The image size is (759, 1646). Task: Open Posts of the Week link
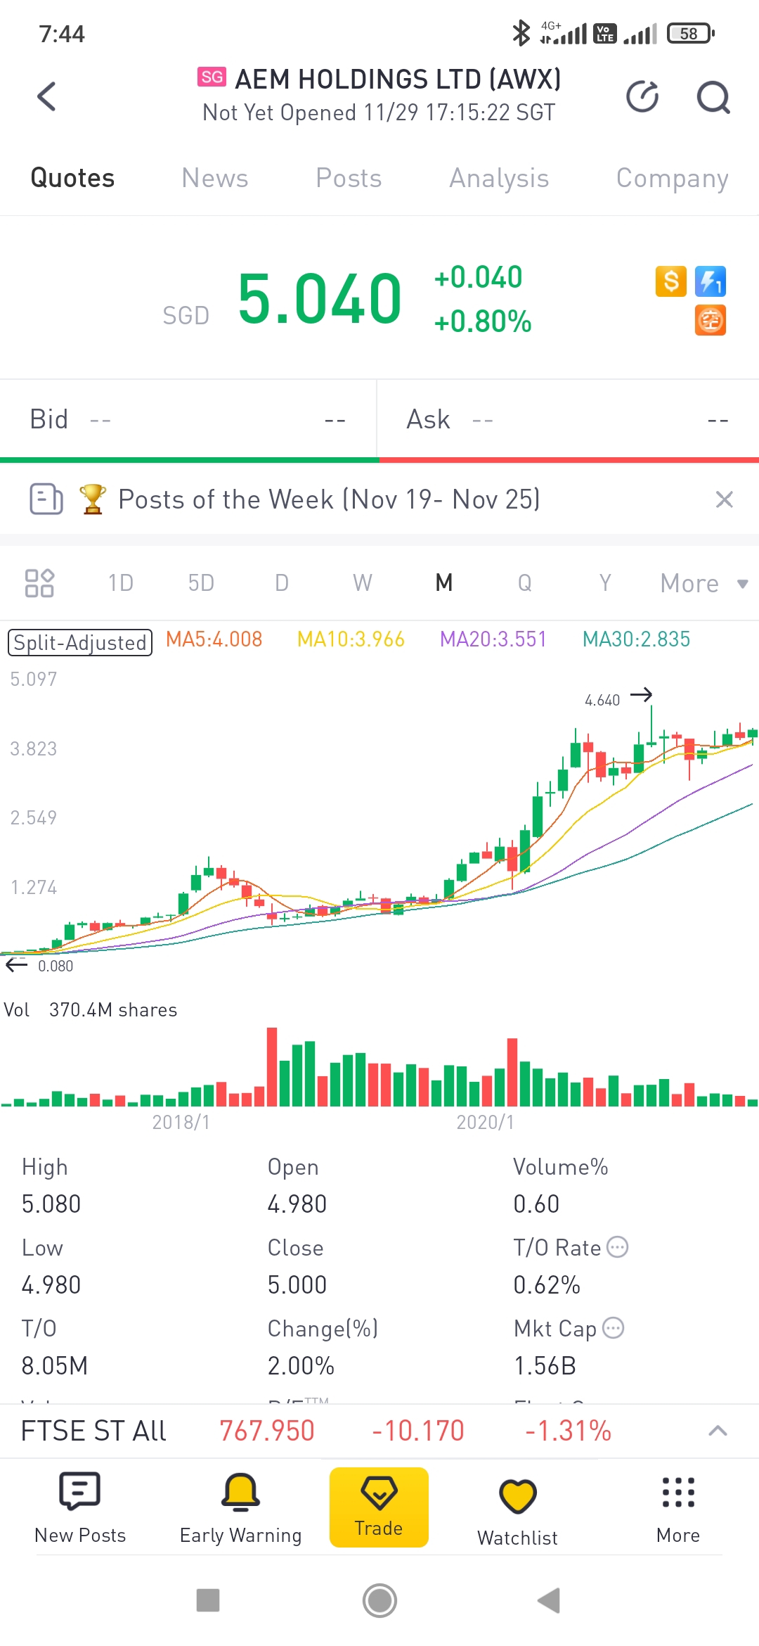pos(329,499)
